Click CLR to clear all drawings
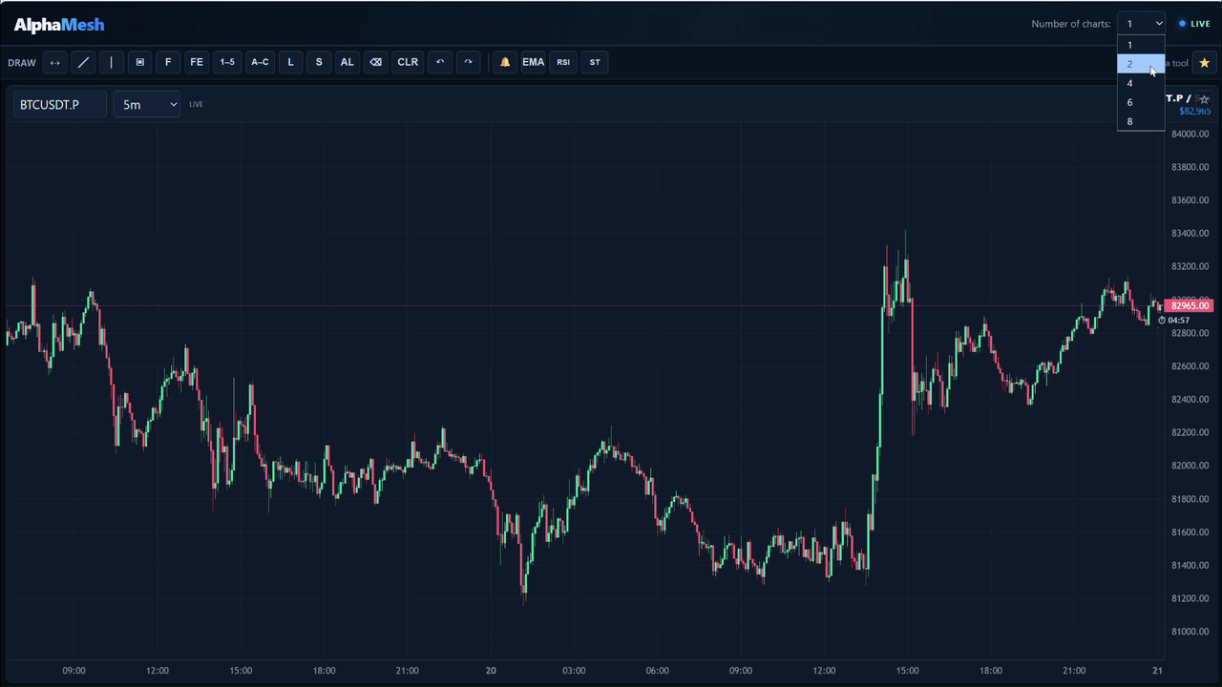The width and height of the screenshot is (1222, 687). [408, 62]
